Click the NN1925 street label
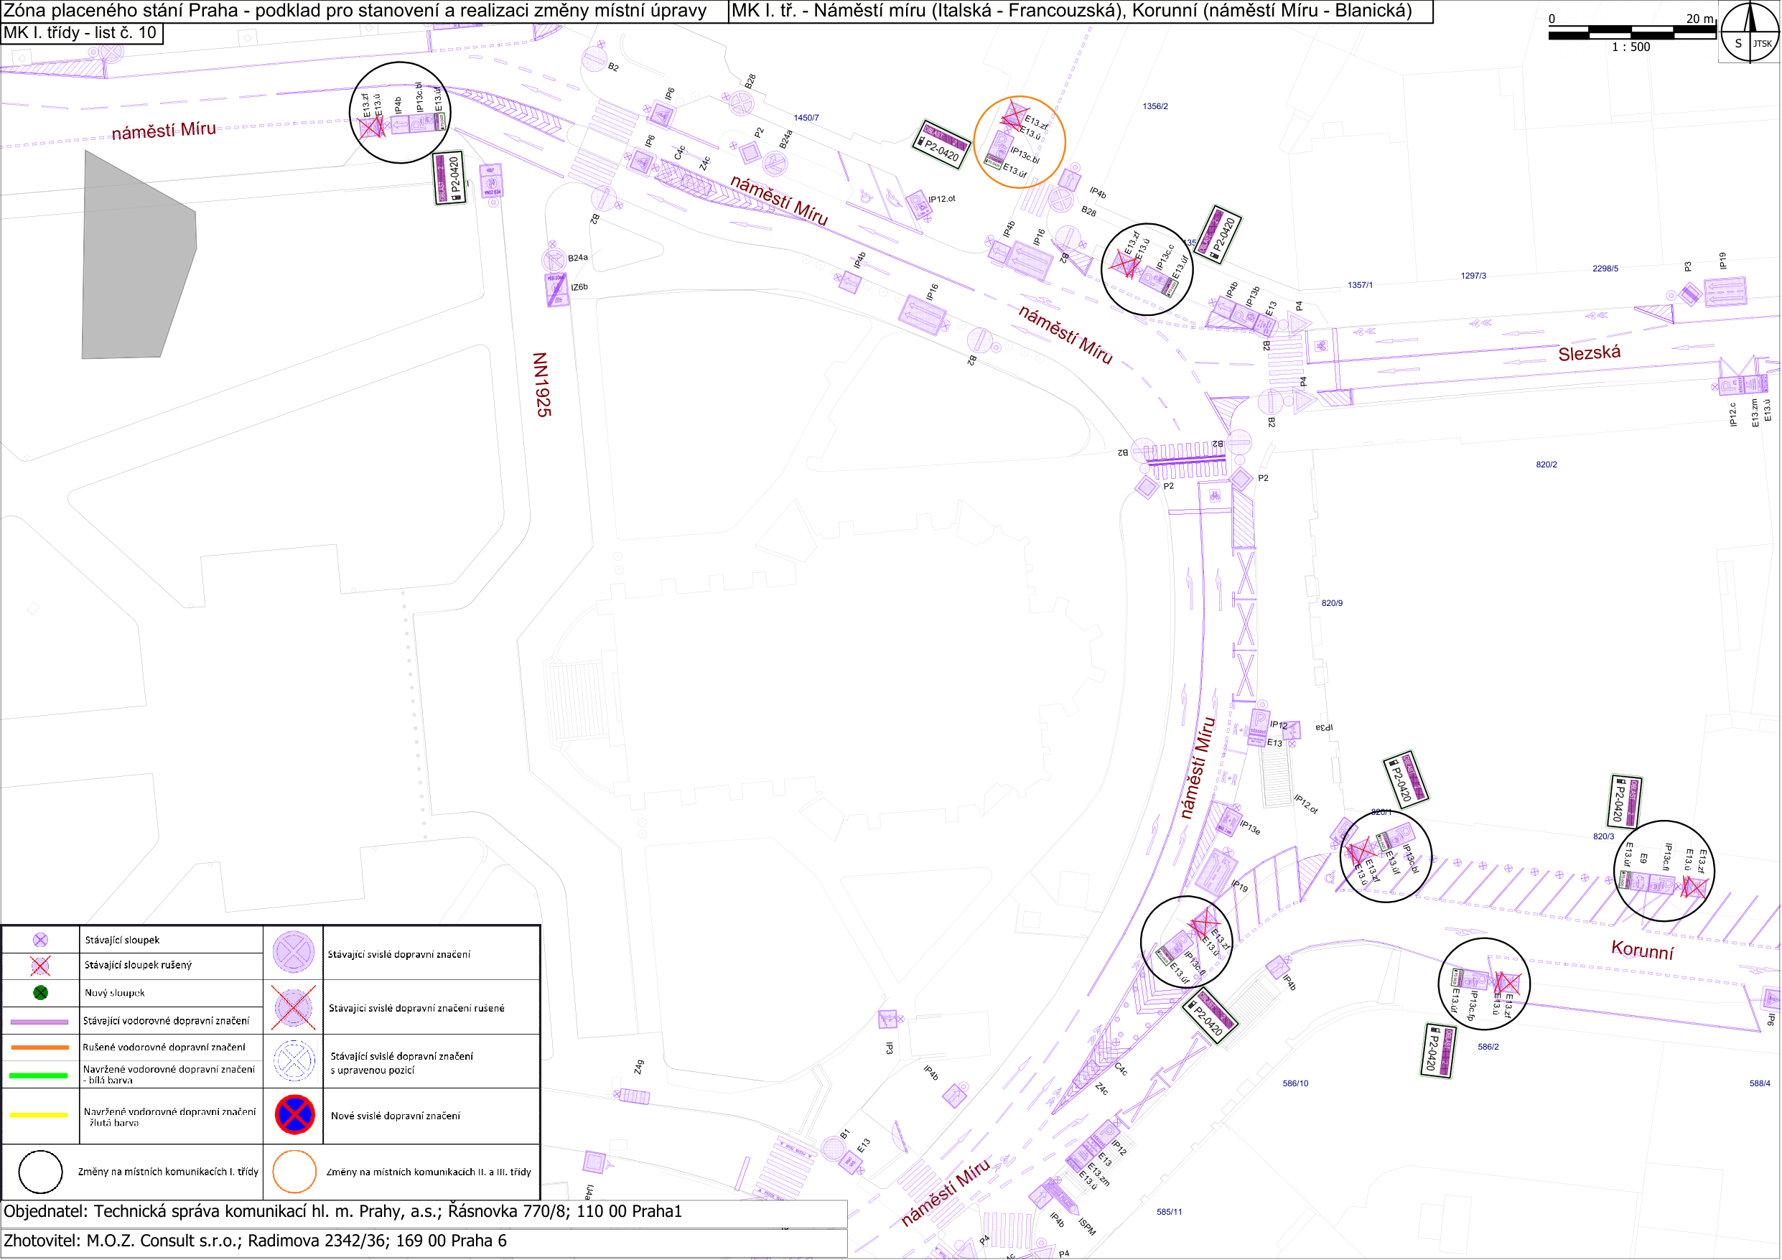 pos(543,385)
